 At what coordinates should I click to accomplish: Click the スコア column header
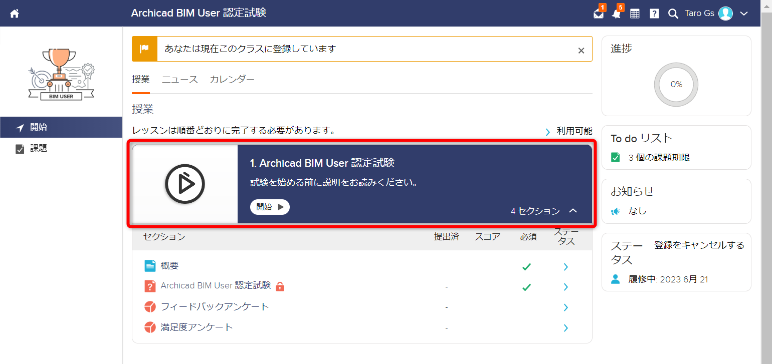pyautogui.click(x=488, y=236)
